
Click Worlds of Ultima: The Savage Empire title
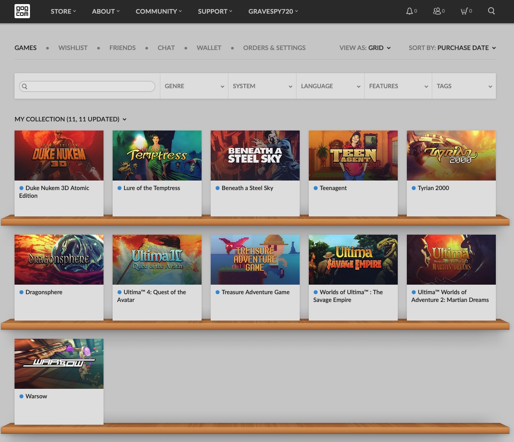348,296
